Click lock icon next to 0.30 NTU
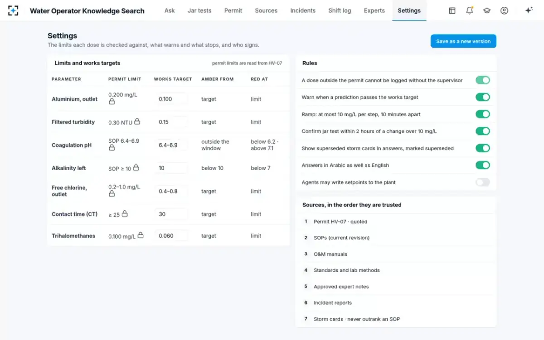Image resolution: width=544 pixels, height=340 pixels. pos(137,121)
